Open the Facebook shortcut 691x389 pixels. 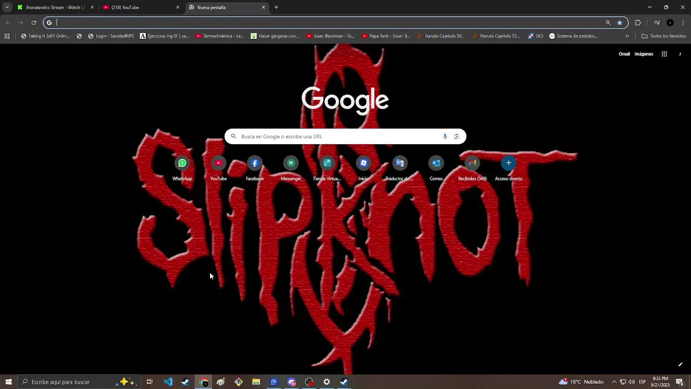coord(255,169)
